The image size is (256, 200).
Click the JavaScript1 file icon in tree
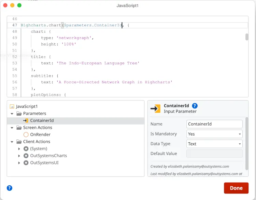(x=12, y=106)
